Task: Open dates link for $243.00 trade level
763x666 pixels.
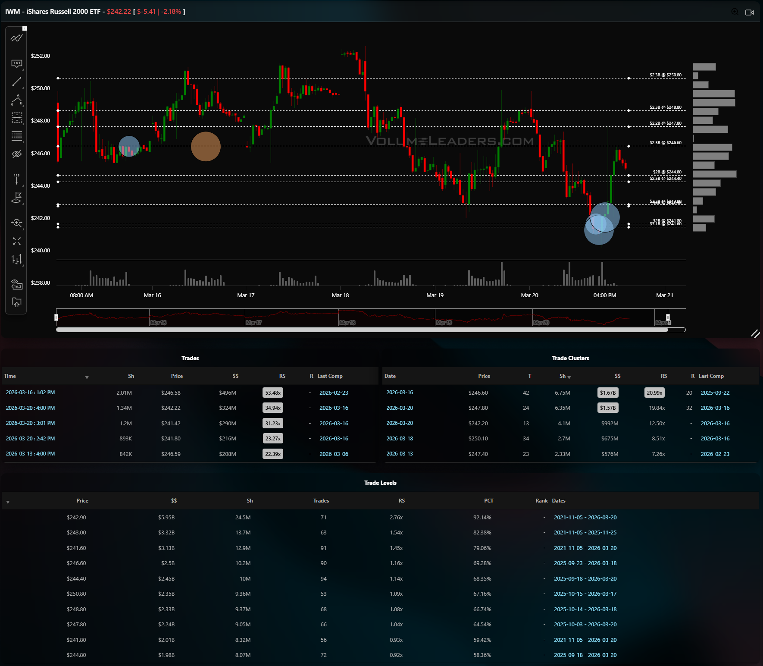Action: [585, 533]
